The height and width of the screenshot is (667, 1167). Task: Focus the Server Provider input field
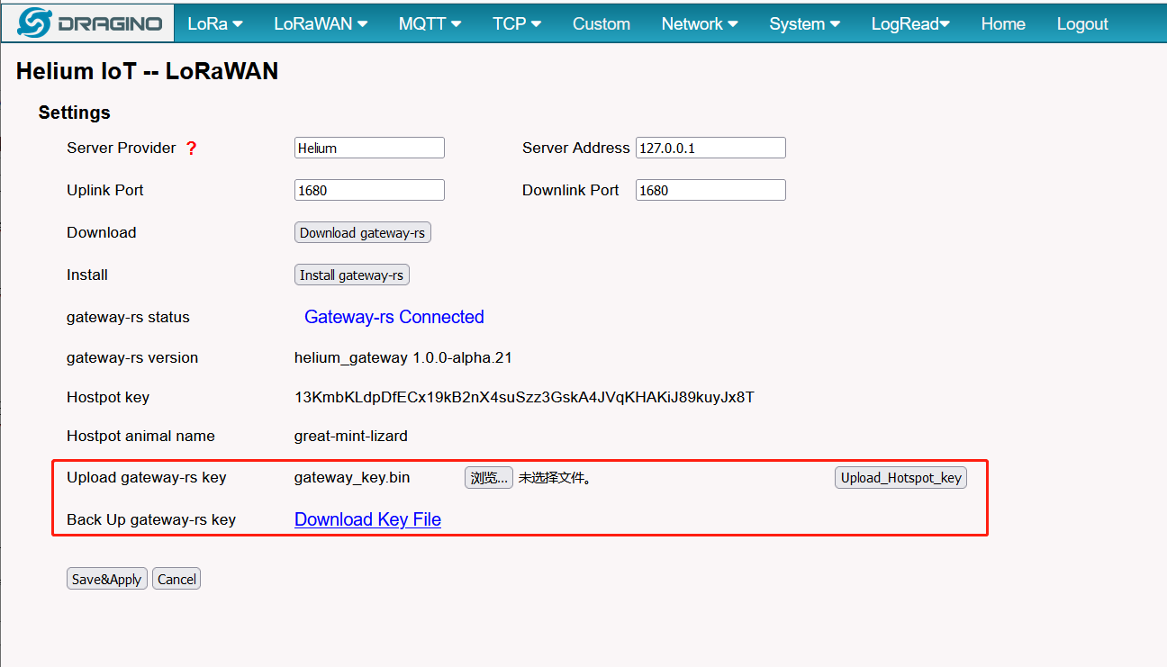click(x=369, y=148)
